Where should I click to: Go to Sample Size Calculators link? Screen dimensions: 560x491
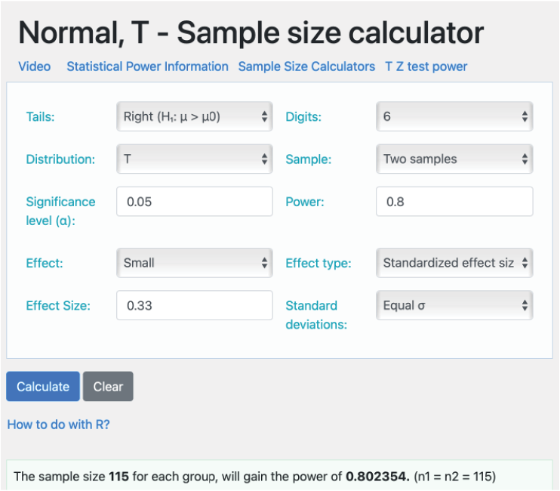(x=306, y=66)
